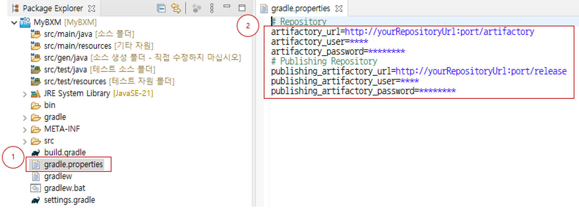Select gradle.properties in the tree

coord(73,164)
